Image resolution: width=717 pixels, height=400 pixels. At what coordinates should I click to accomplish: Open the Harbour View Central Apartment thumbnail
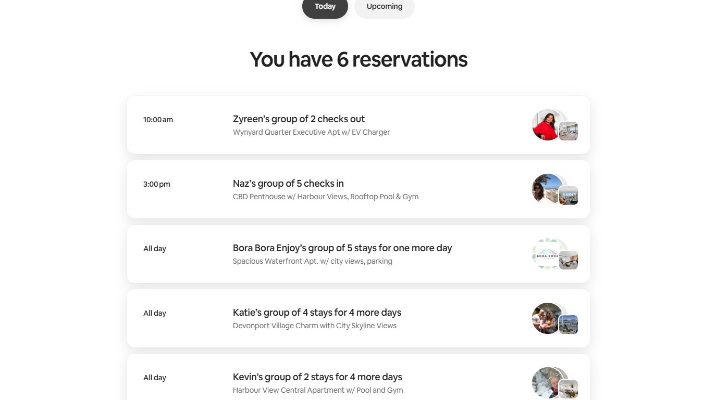pyautogui.click(x=568, y=389)
